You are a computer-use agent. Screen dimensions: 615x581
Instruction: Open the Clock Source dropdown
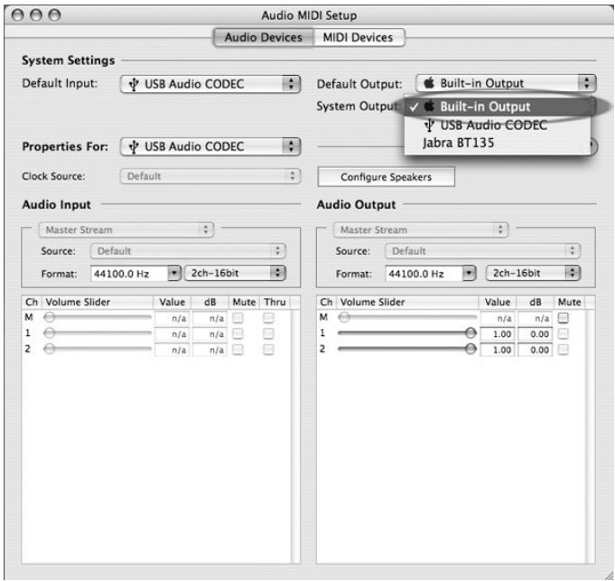click(210, 176)
